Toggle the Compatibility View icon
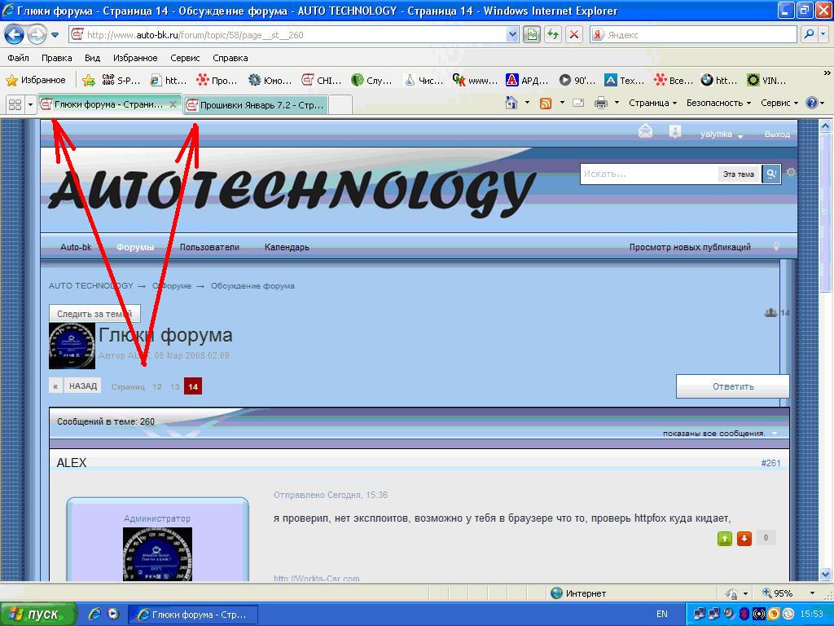The width and height of the screenshot is (834, 626). pyautogui.click(x=531, y=35)
